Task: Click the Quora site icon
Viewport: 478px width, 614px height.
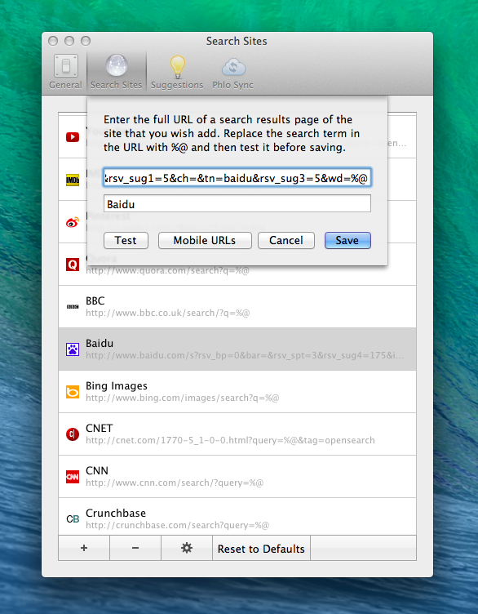Action: pos(73,265)
